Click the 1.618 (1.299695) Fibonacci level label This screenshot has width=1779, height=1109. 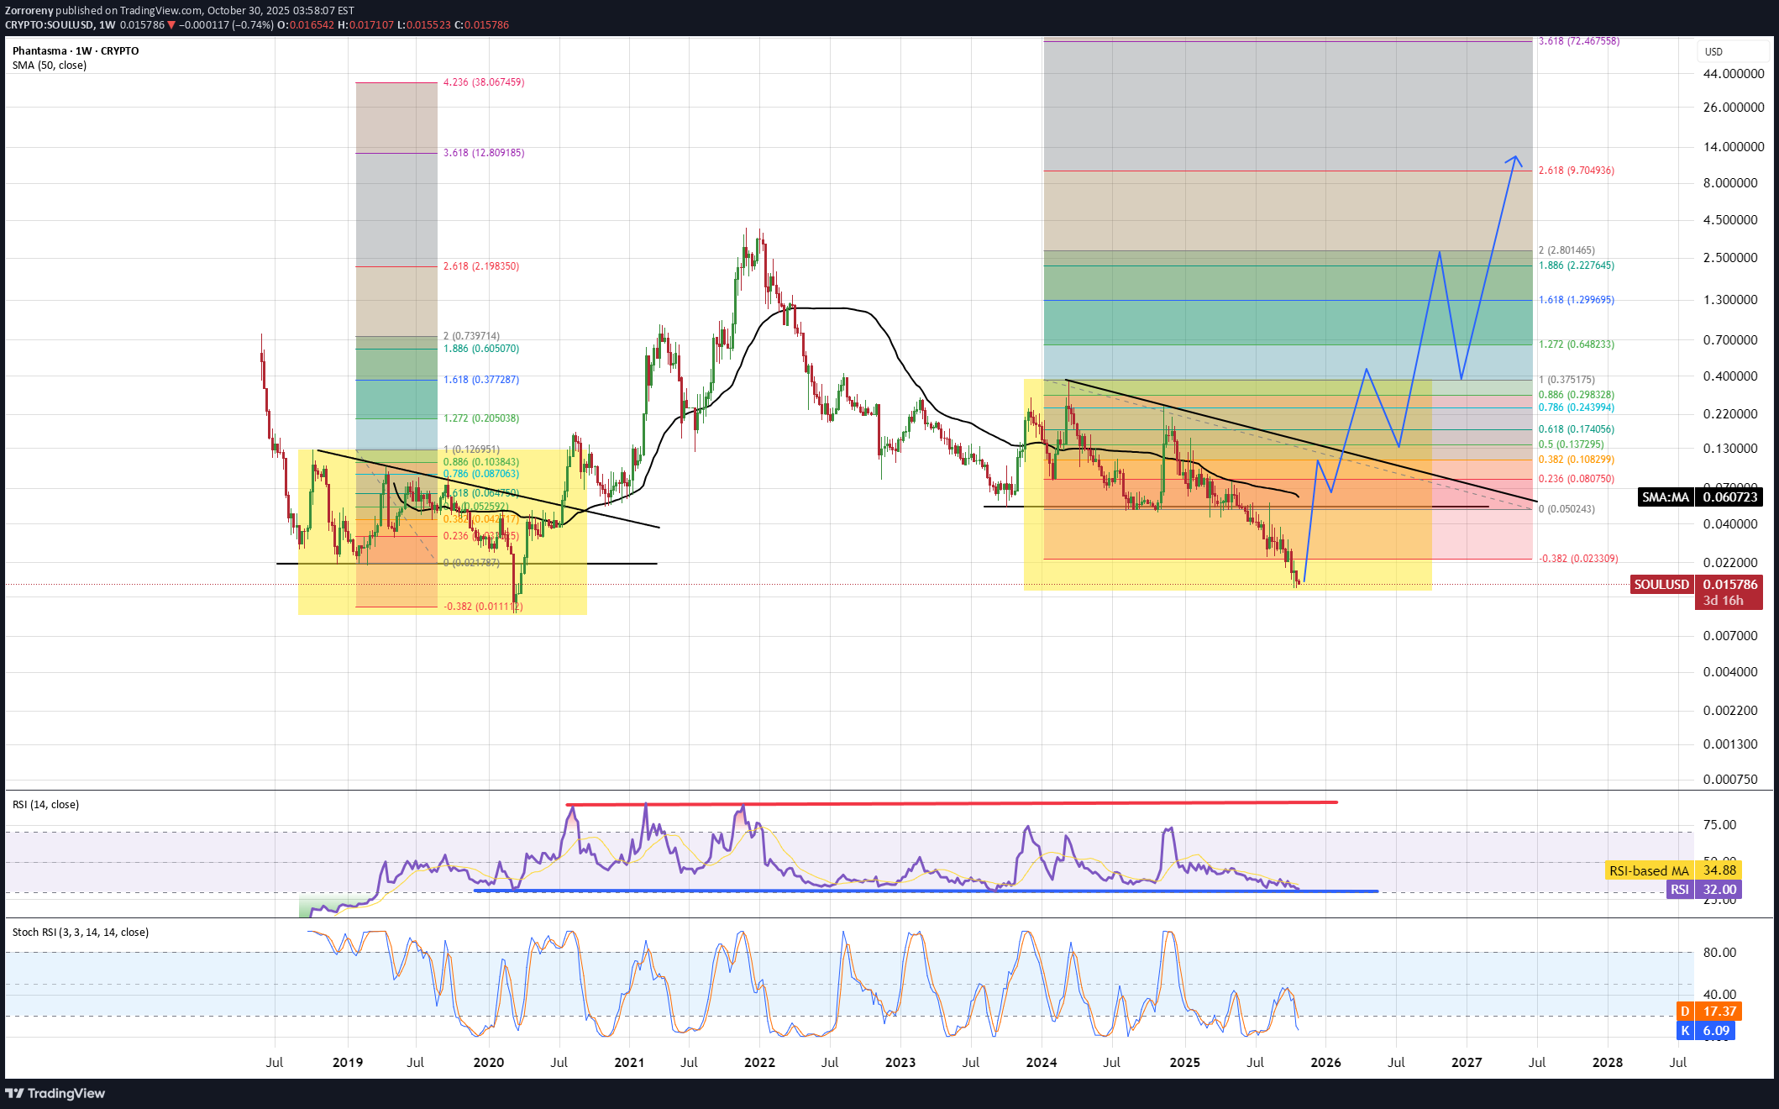click(1576, 300)
